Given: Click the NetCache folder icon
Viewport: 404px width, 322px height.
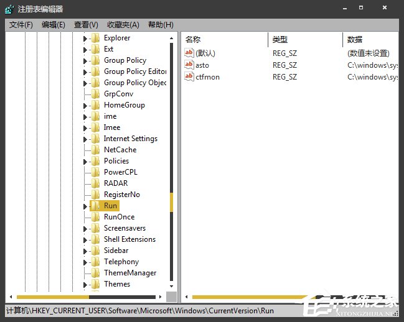Looking at the screenshot, I should click(x=96, y=150).
